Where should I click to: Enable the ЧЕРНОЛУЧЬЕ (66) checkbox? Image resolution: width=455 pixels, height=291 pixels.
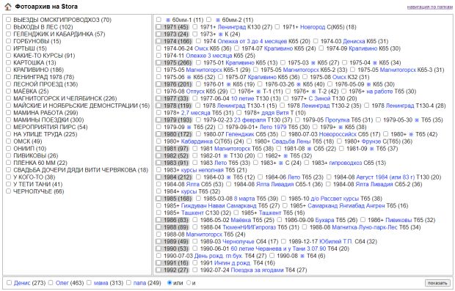point(8,191)
